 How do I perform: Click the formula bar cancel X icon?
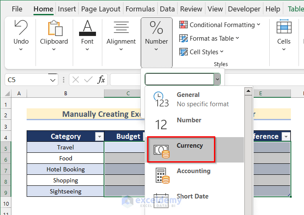pyautogui.click(x=75, y=80)
